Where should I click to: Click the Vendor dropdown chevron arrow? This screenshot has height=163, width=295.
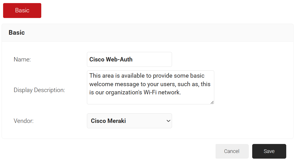pos(168,121)
